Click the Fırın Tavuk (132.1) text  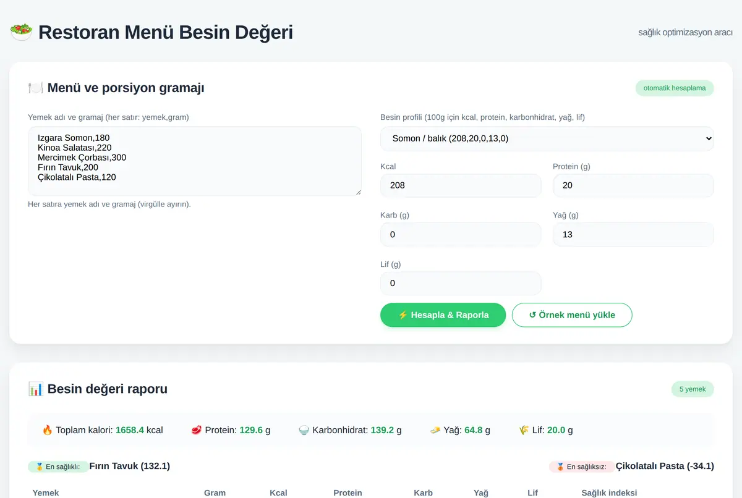coord(130,466)
